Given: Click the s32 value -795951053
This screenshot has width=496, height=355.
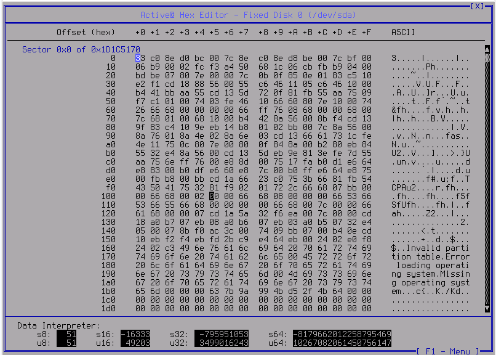Looking at the screenshot, I should pyautogui.click(x=222, y=334).
